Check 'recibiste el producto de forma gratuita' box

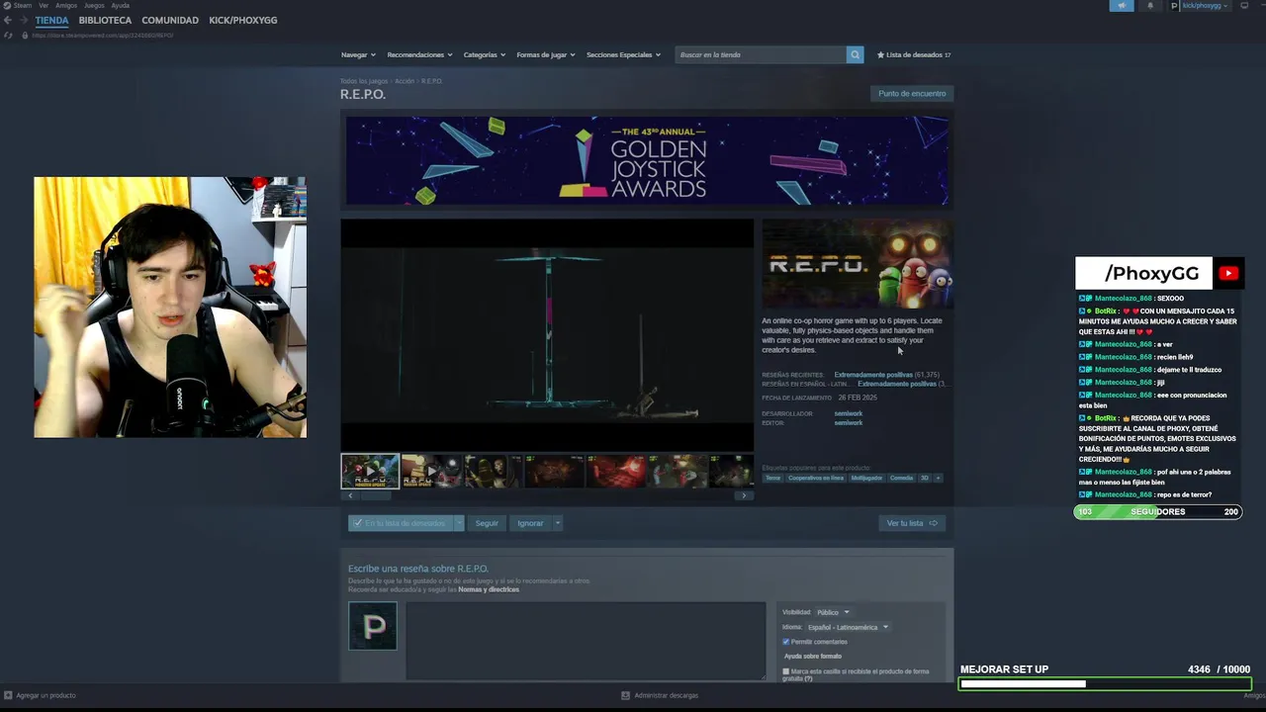coord(786,671)
